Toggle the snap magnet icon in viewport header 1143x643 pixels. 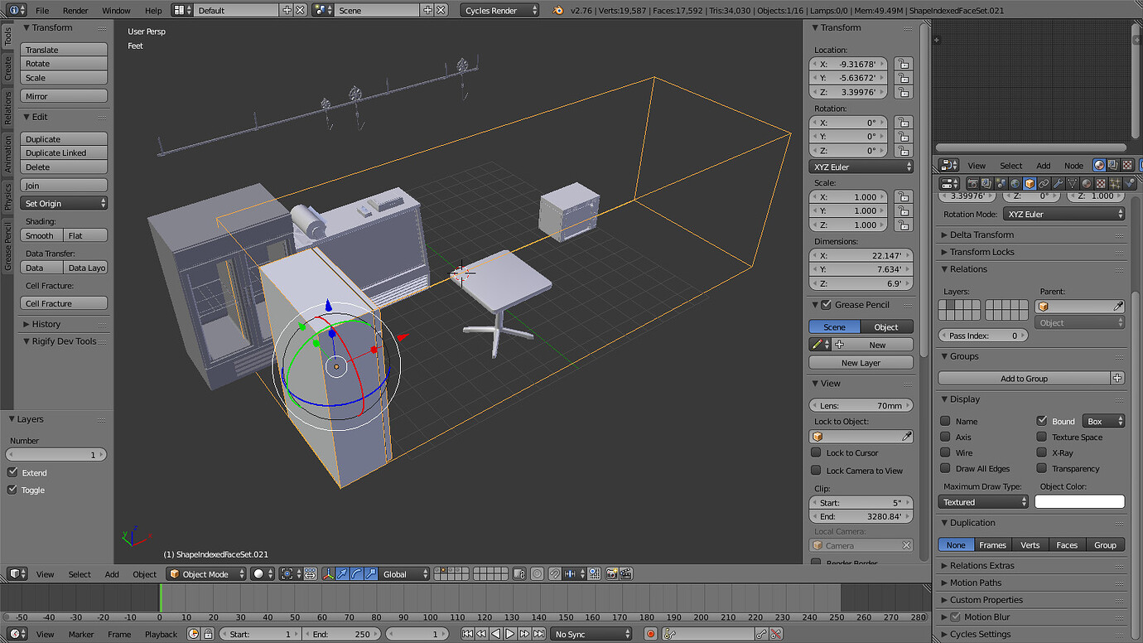pos(555,573)
